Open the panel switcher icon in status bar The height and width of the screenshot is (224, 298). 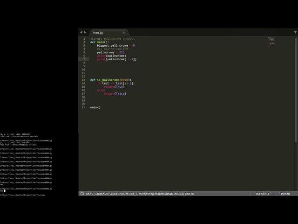(82, 194)
